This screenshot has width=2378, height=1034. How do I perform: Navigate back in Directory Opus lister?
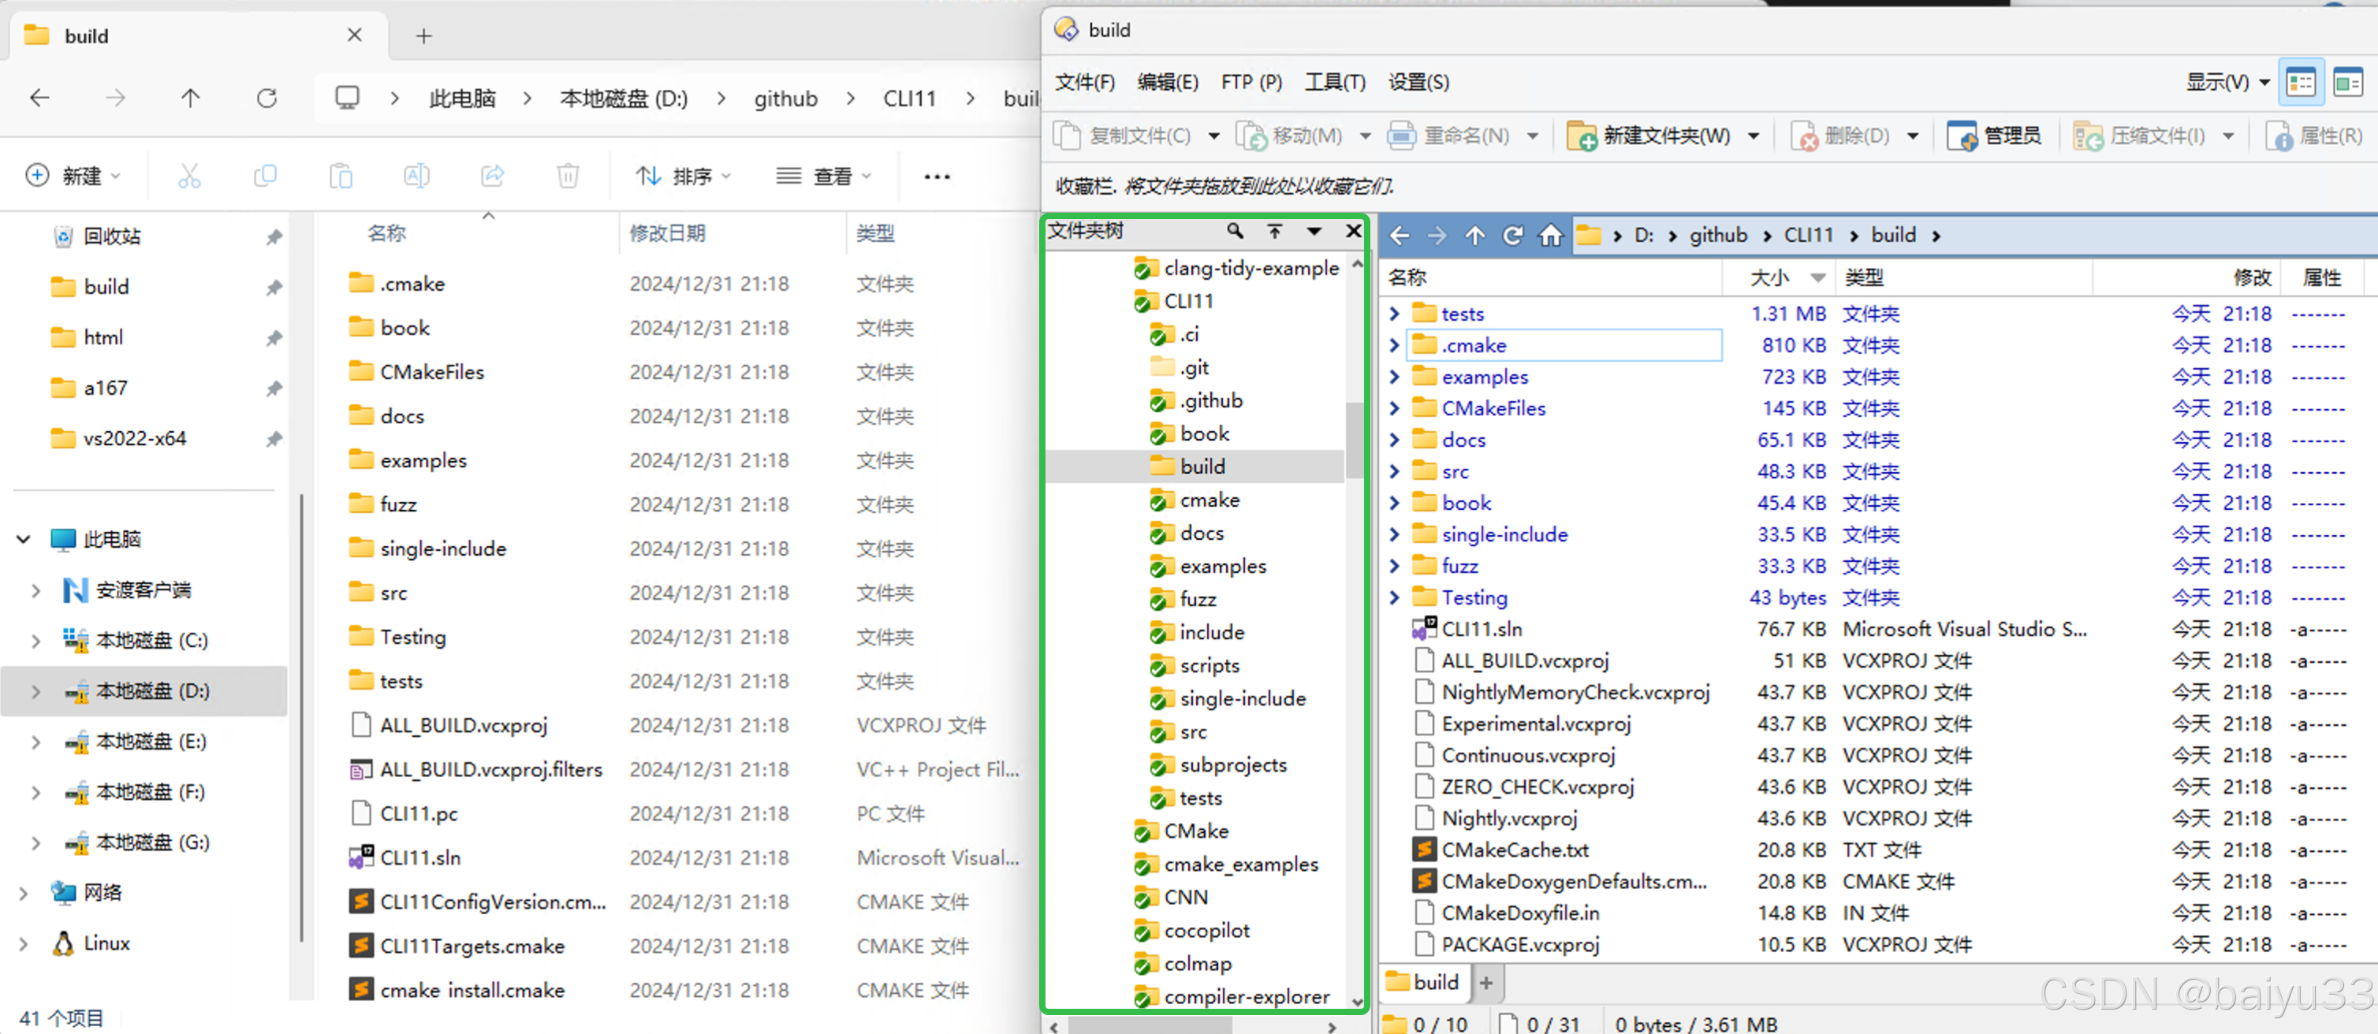pos(1400,235)
